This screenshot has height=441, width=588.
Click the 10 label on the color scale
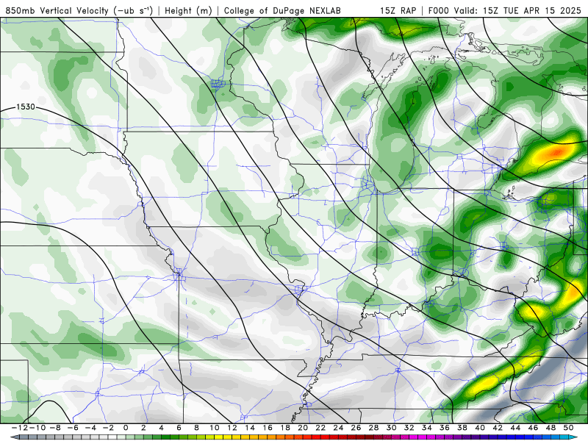214,428
